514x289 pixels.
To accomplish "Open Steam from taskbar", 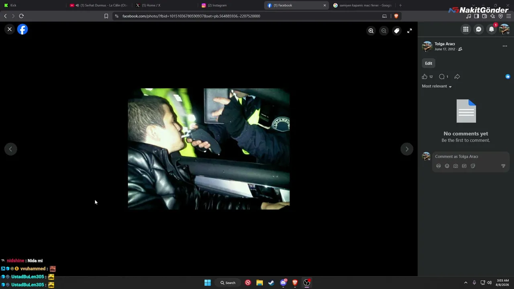I will click(x=271, y=283).
